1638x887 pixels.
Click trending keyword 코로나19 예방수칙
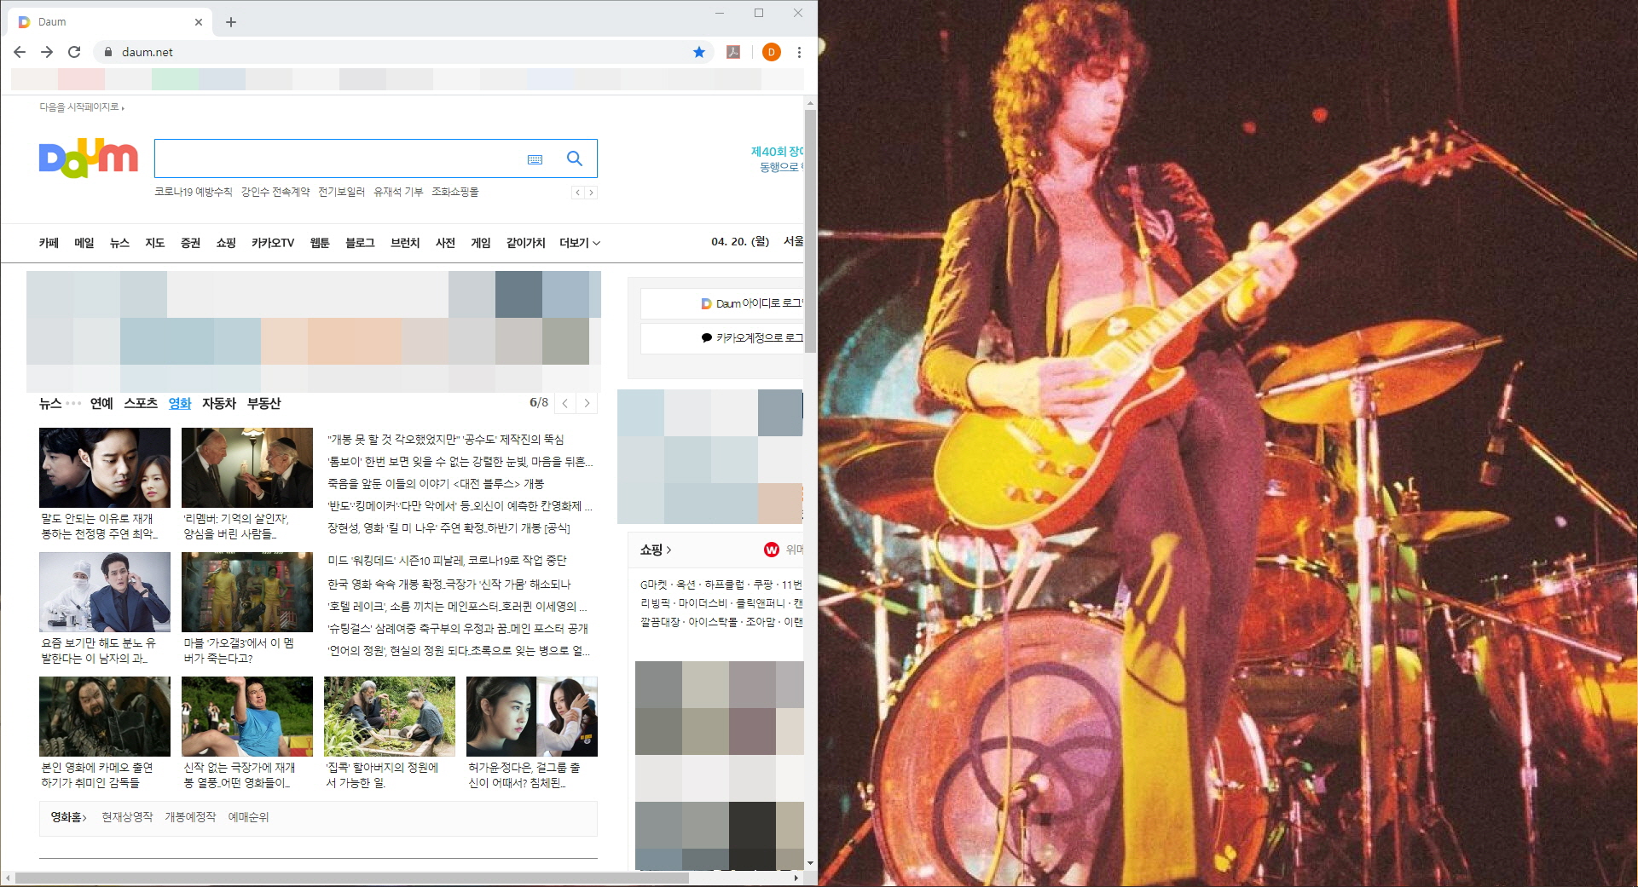[193, 192]
